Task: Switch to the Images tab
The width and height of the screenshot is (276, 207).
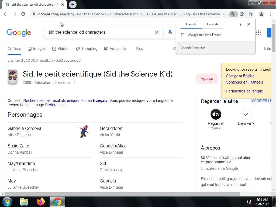Action: point(37,49)
